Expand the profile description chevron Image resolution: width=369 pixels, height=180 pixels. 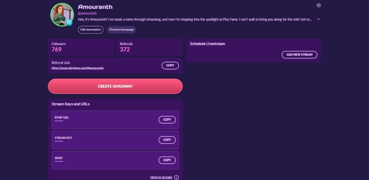[318, 19]
